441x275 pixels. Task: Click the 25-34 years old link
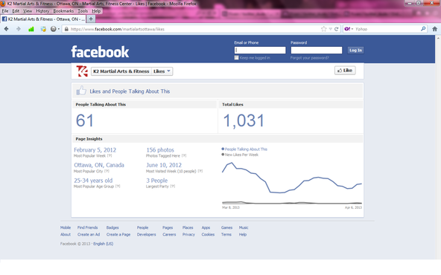(93, 181)
